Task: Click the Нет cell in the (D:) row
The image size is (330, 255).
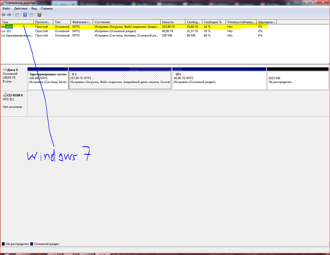Action: point(230,31)
